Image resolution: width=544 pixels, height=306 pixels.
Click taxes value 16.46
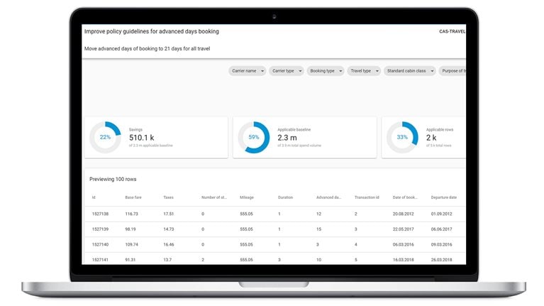[169, 244]
